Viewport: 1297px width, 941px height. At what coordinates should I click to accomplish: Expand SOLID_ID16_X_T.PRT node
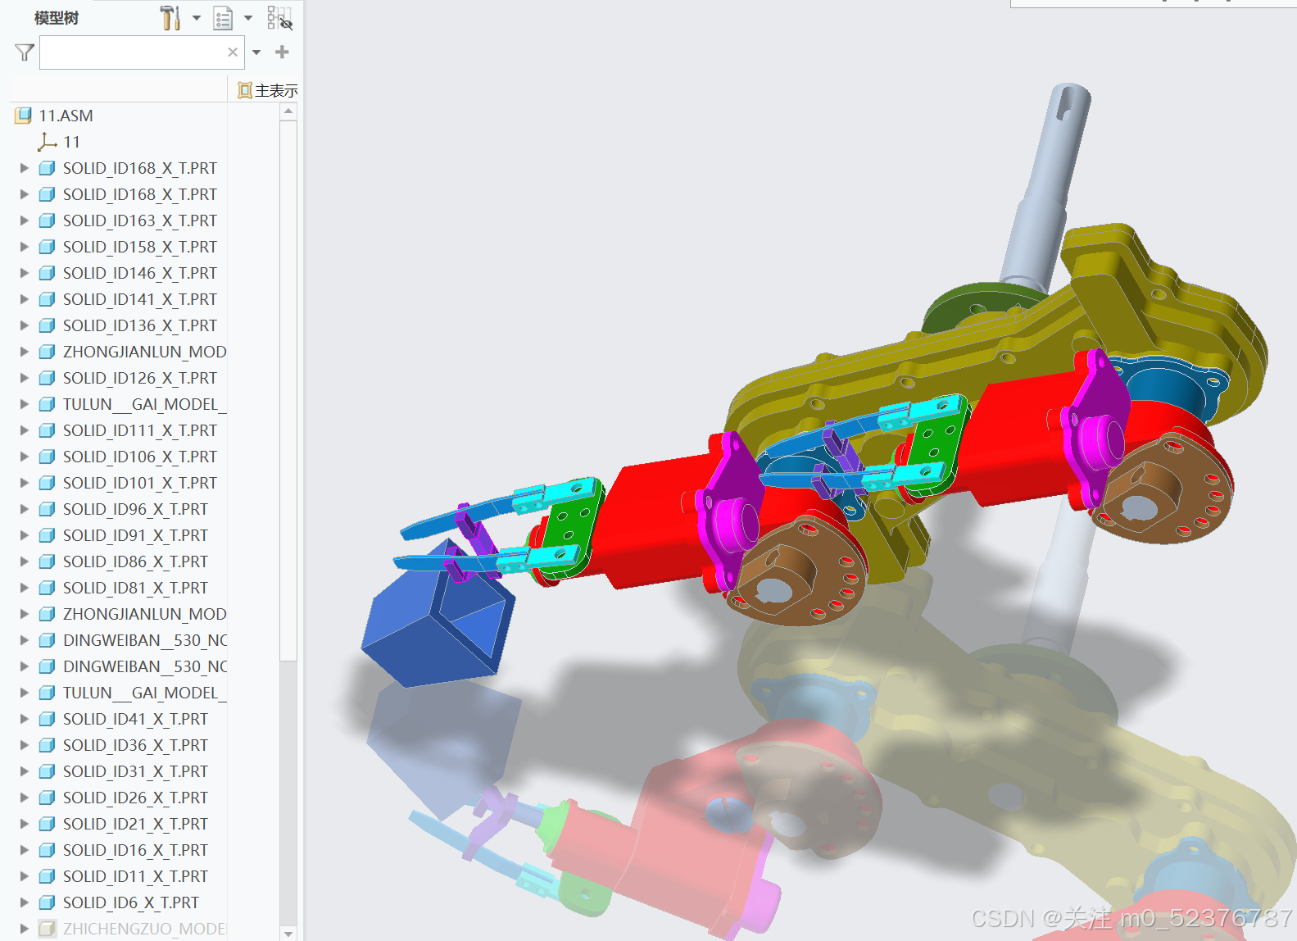pyautogui.click(x=24, y=850)
